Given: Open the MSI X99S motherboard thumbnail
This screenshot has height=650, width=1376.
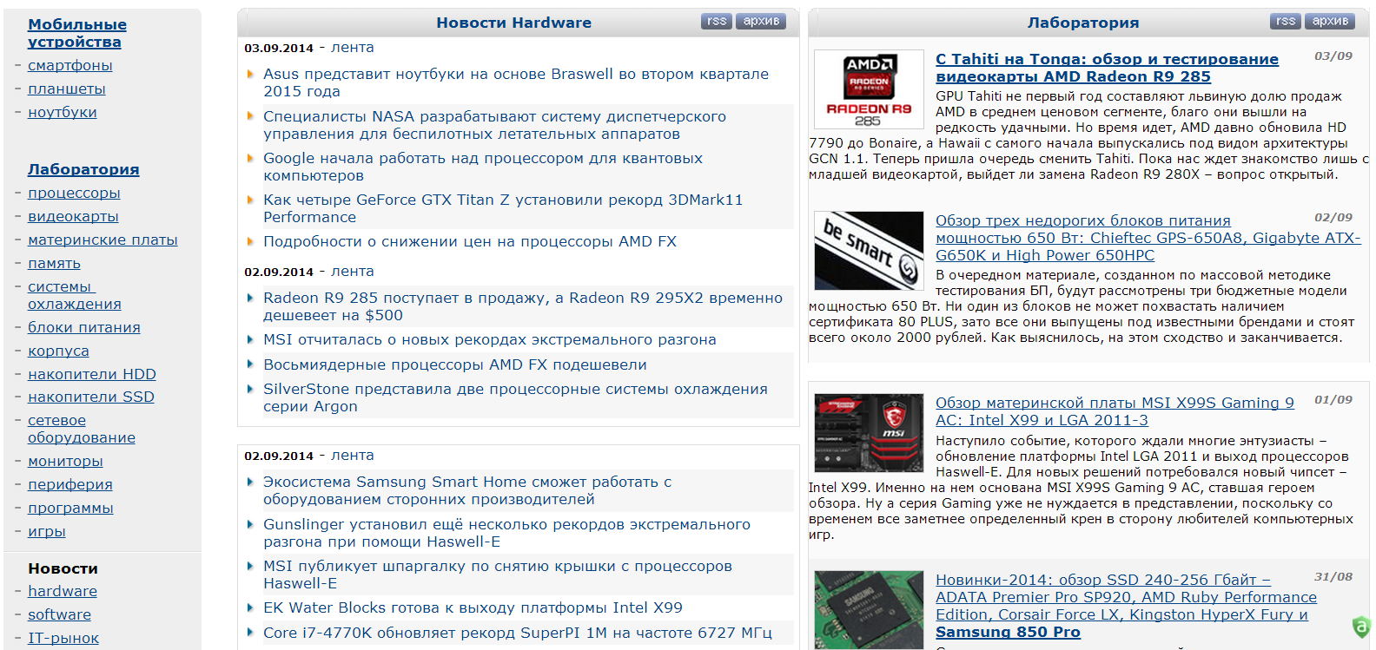Looking at the screenshot, I should [x=869, y=433].
